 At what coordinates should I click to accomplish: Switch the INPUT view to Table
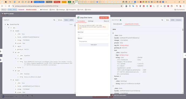click(66, 20)
